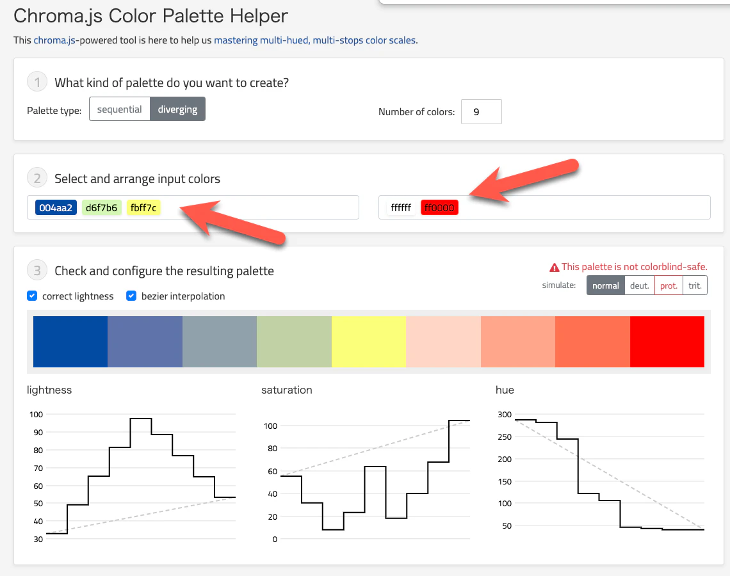
Task: Click the colorblind warning triangle icon
Action: click(554, 268)
